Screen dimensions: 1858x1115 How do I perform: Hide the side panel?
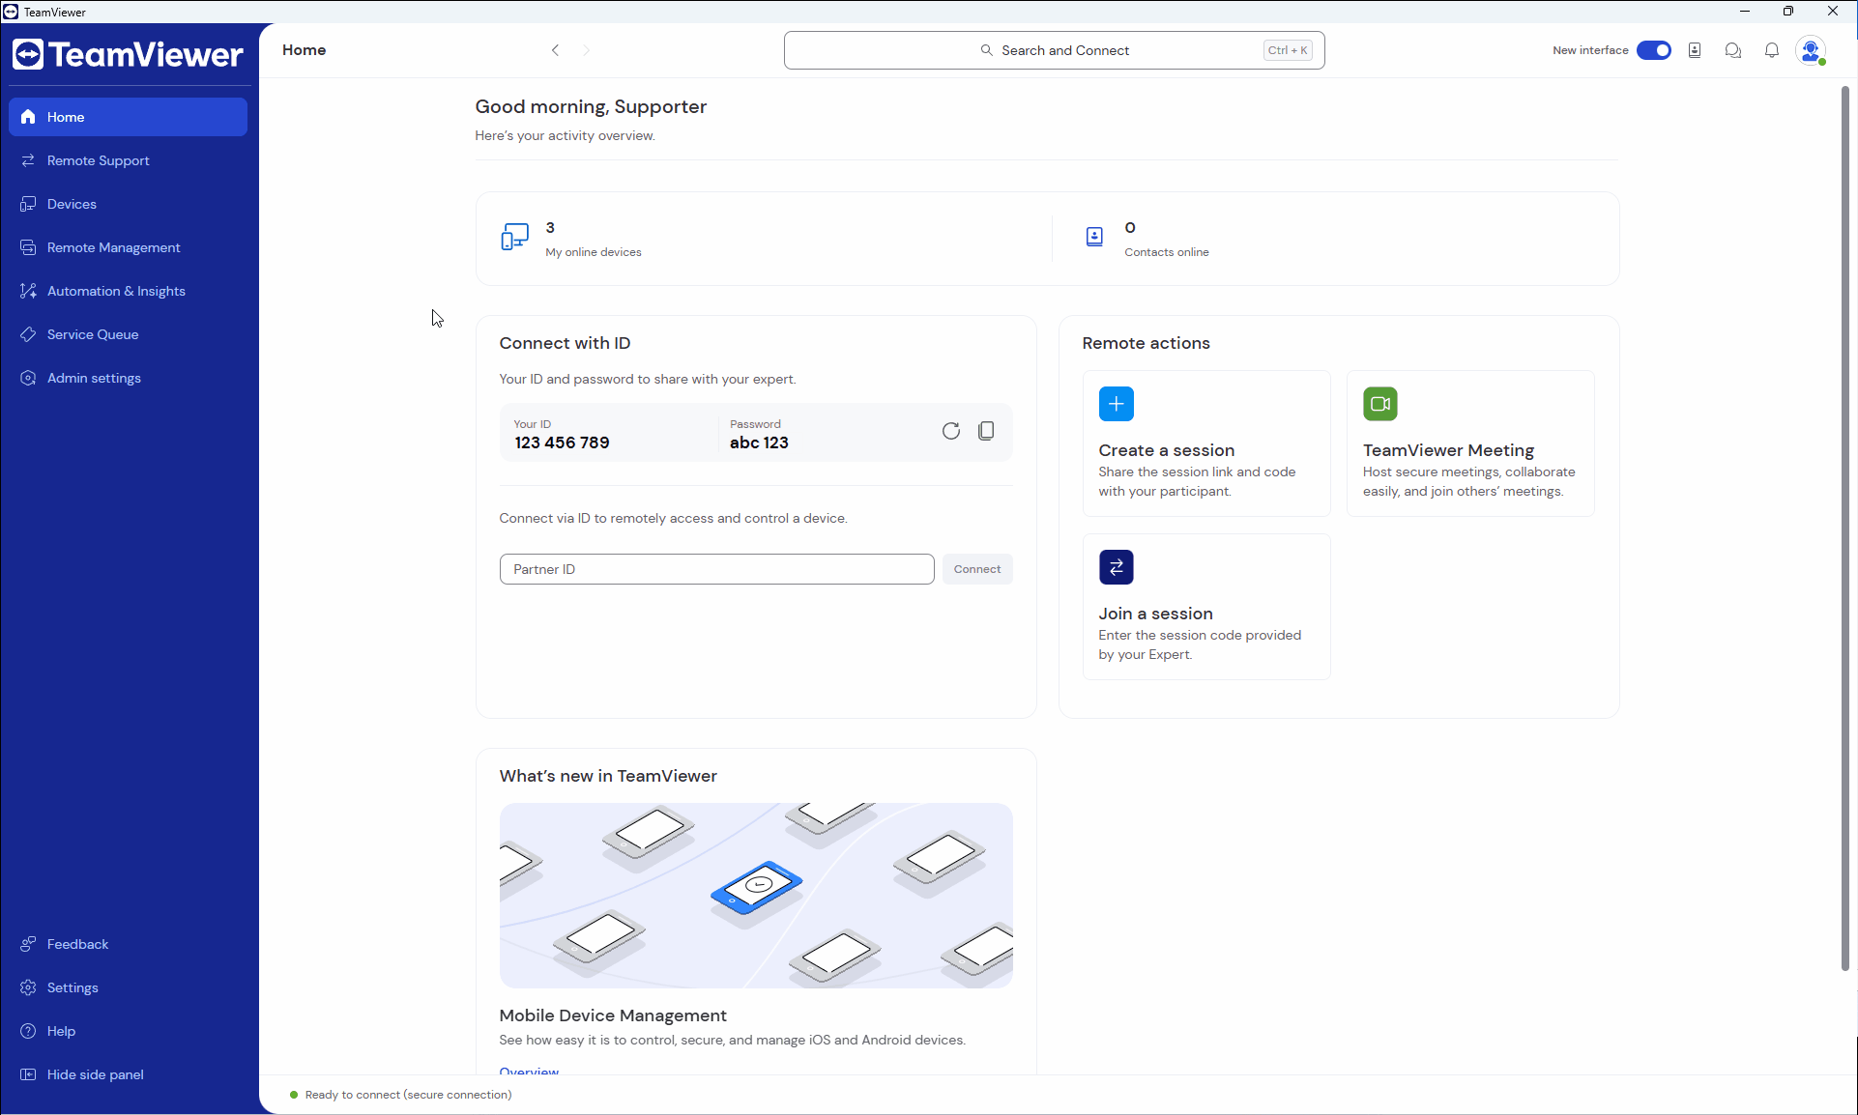click(x=128, y=1074)
